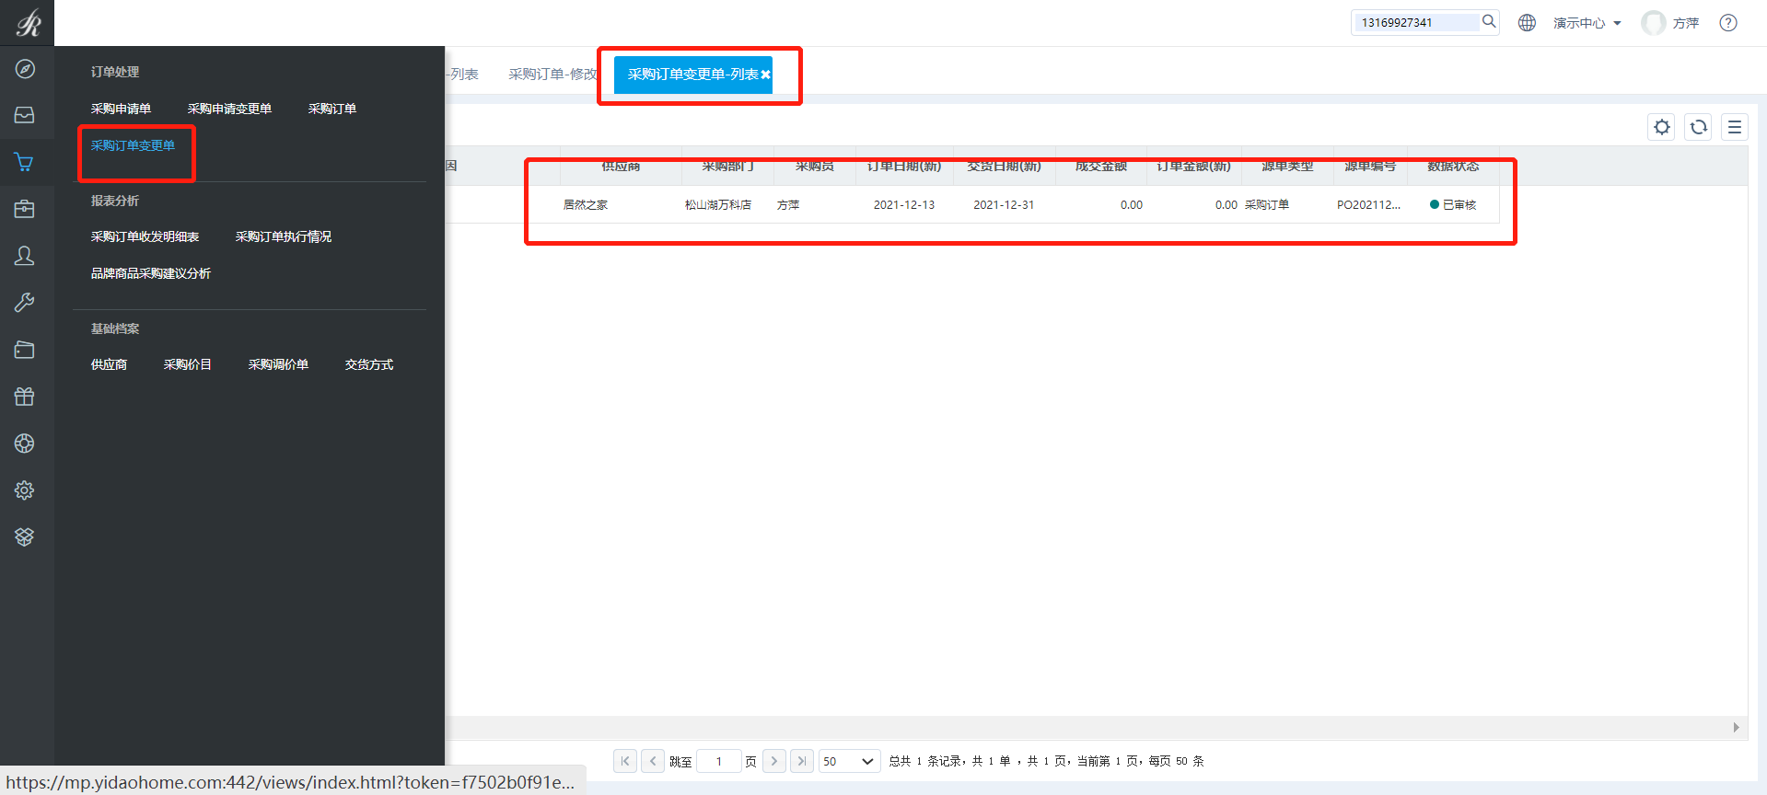Sort by 交货日期(新) column header

pos(1004,167)
